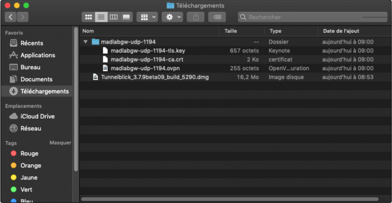The width and height of the screenshot is (392, 203).
Task: Click the Edit Tags toolbar button
Action: [217, 17]
